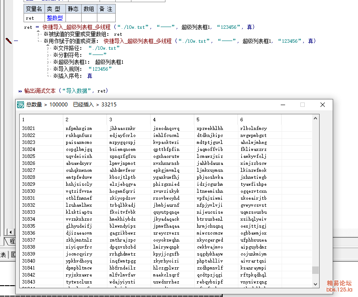Click cell rxovbwoyhd in row 31831
Image resolution: width=358 pixels, height=297 pixels.
(166, 198)
